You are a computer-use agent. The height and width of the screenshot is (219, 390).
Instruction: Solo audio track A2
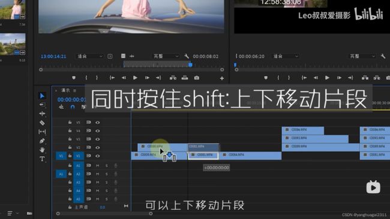click(107, 174)
